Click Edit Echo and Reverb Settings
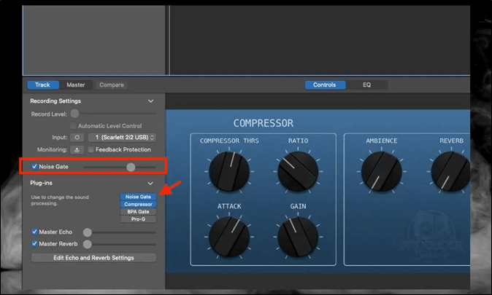Image resolution: width=492 pixels, height=295 pixels. (x=93, y=258)
